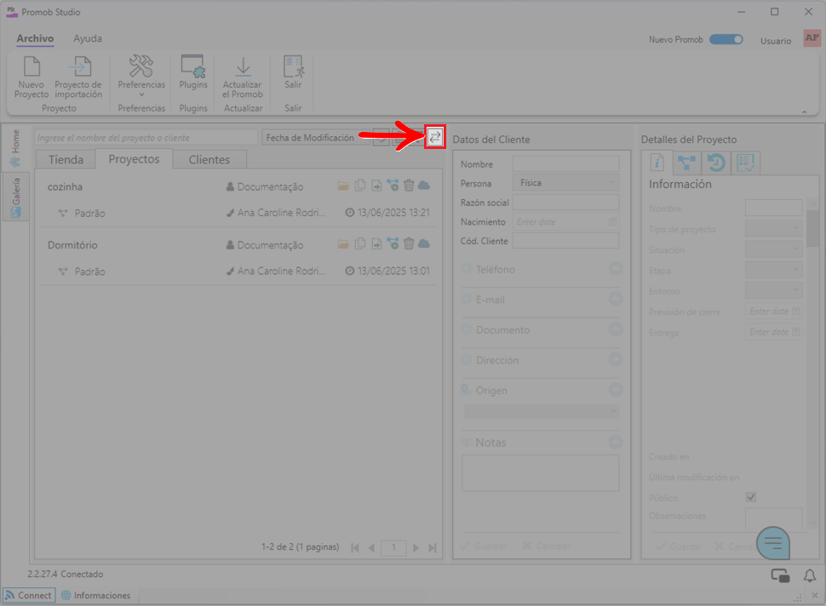Duplicate the cozinha project with copy icon
This screenshot has width=826, height=606.
(360, 186)
